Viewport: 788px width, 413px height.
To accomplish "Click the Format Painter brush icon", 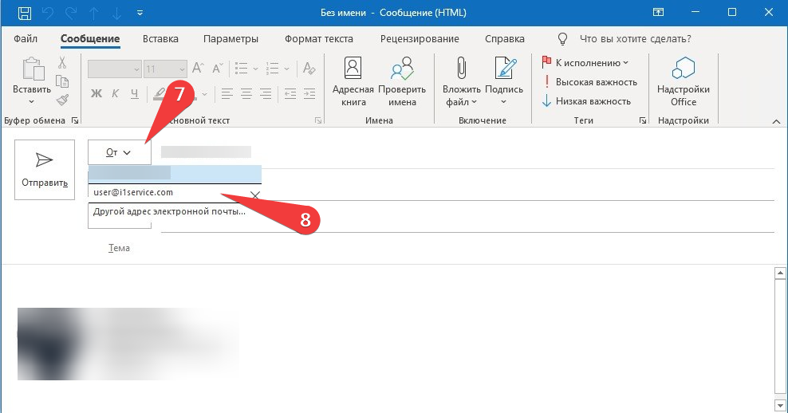I will [x=62, y=100].
